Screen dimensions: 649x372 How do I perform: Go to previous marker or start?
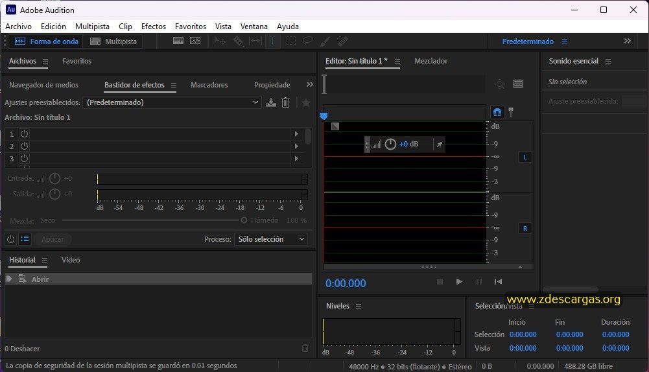[498, 281]
